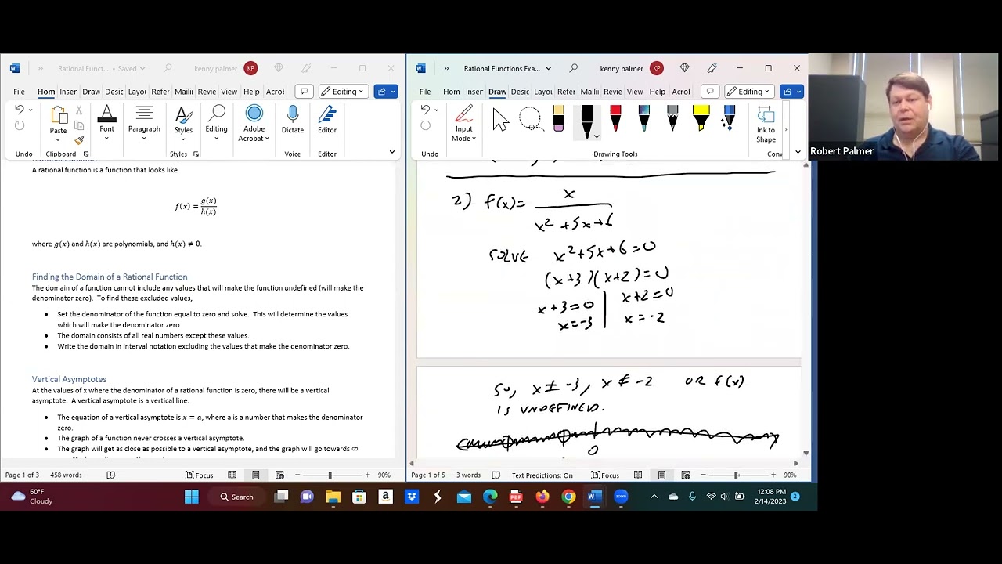Click the KP account avatar in right window
The image size is (1002, 564).
pyautogui.click(x=656, y=68)
